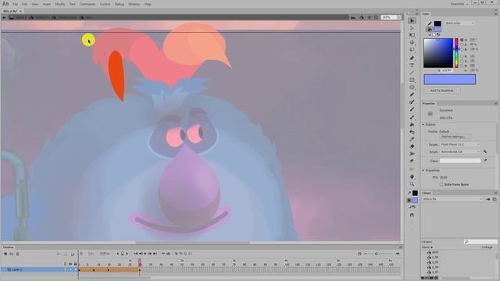The image size is (500, 281).
Task: Open the Solid color type dropdown
Action: tap(459, 23)
